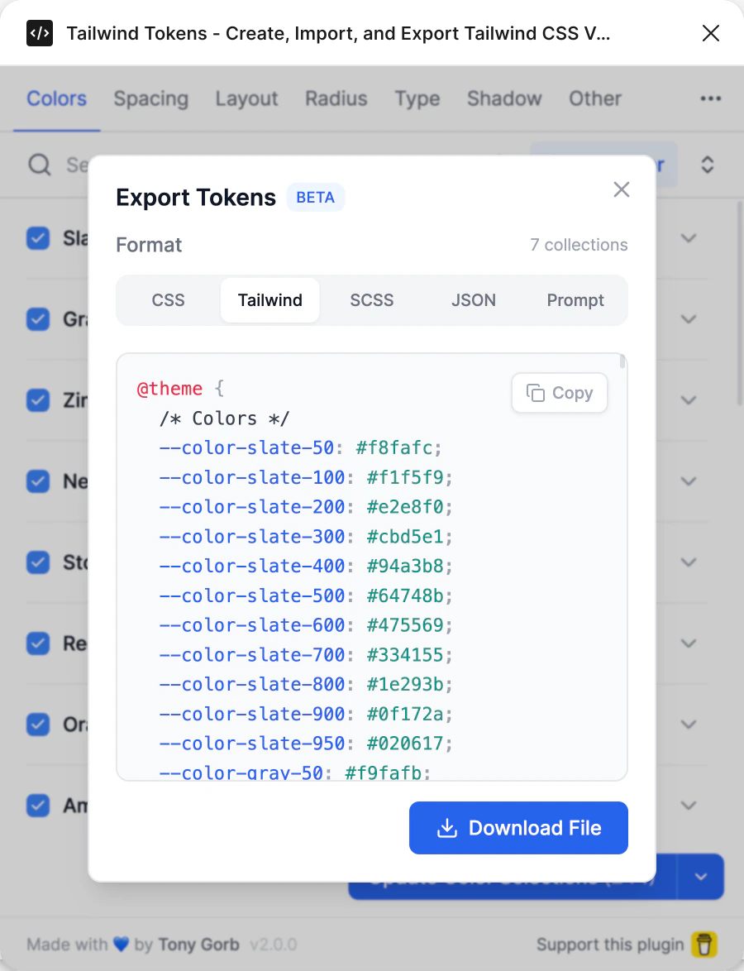Toggle the Orange collection checkbox

pyautogui.click(x=38, y=724)
